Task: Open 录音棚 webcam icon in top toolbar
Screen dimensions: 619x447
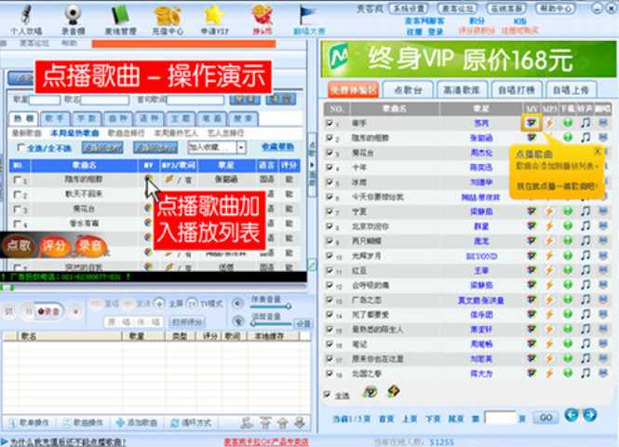Action: pos(72,17)
